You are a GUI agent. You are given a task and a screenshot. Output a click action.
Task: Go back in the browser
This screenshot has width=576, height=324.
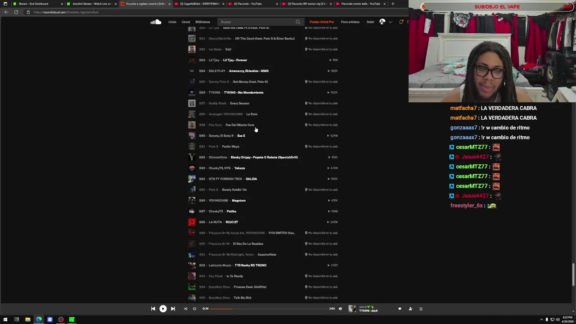click(x=6, y=12)
